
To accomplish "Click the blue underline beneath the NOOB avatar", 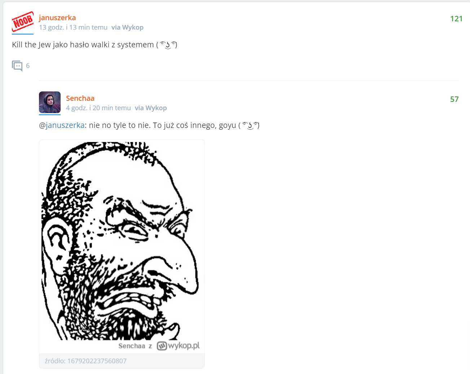I will [23, 34].
